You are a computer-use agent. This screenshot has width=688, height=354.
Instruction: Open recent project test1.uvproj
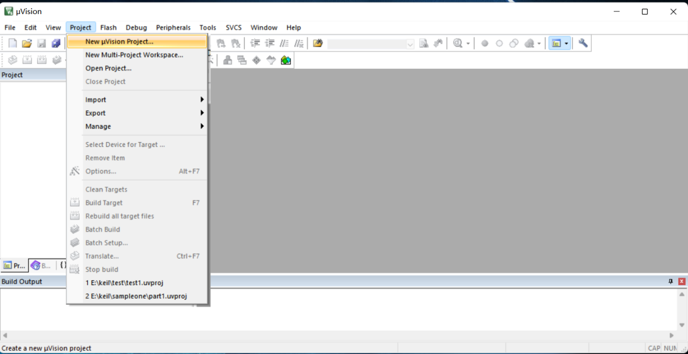pyautogui.click(x=137, y=283)
